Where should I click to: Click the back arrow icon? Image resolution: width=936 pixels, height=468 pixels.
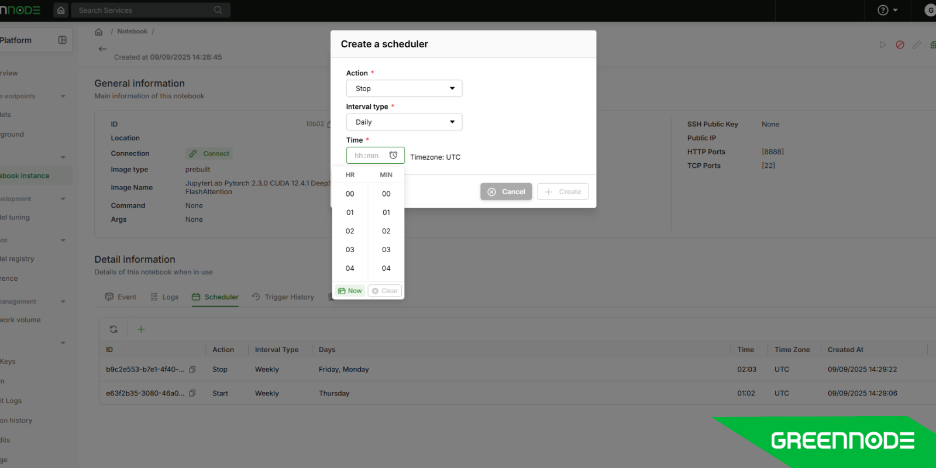[103, 49]
